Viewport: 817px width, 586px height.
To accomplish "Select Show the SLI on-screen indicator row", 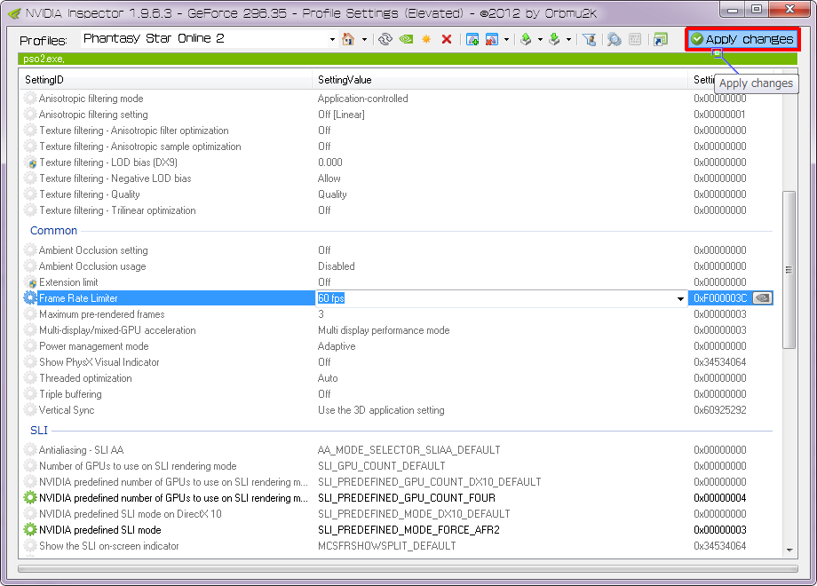I will click(x=397, y=546).
